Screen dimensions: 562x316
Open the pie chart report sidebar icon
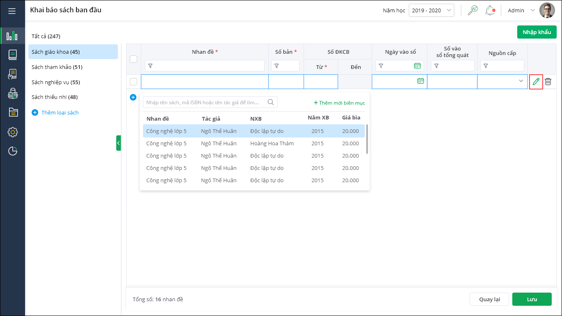(x=13, y=151)
